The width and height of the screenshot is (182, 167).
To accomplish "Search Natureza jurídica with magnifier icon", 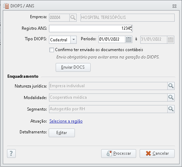I will (171, 86).
